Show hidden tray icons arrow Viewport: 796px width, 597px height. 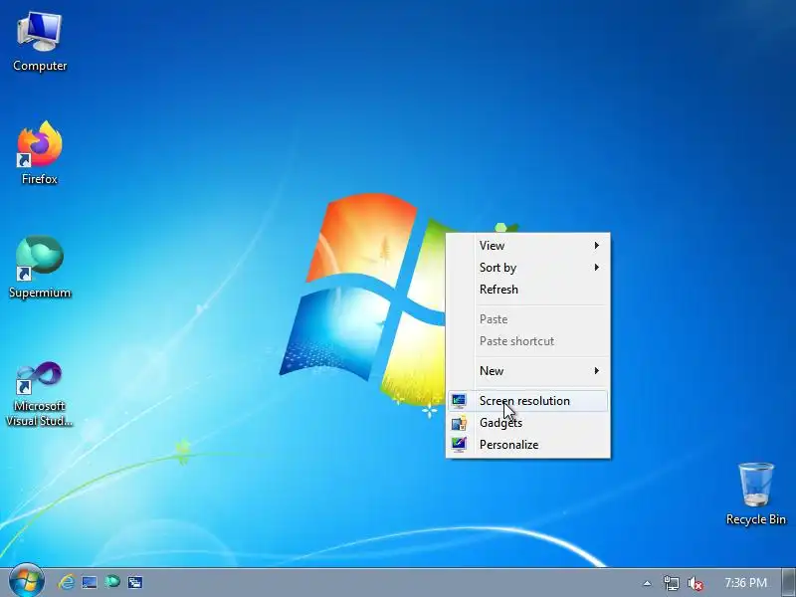(x=647, y=583)
